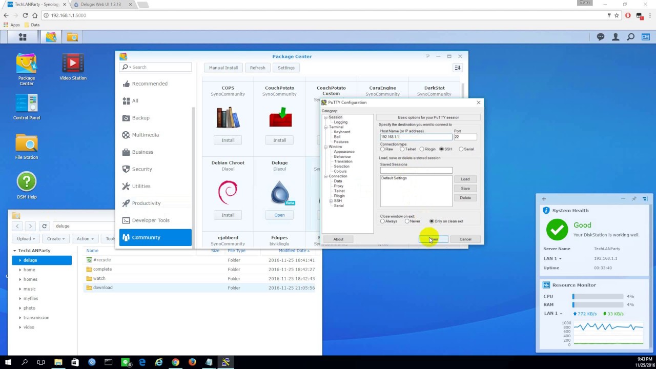Image resolution: width=656 pixels, height=369 pixels.
Task: Open LAN 1 dropdown in Resource Monitor
Action: click(552, 313)
